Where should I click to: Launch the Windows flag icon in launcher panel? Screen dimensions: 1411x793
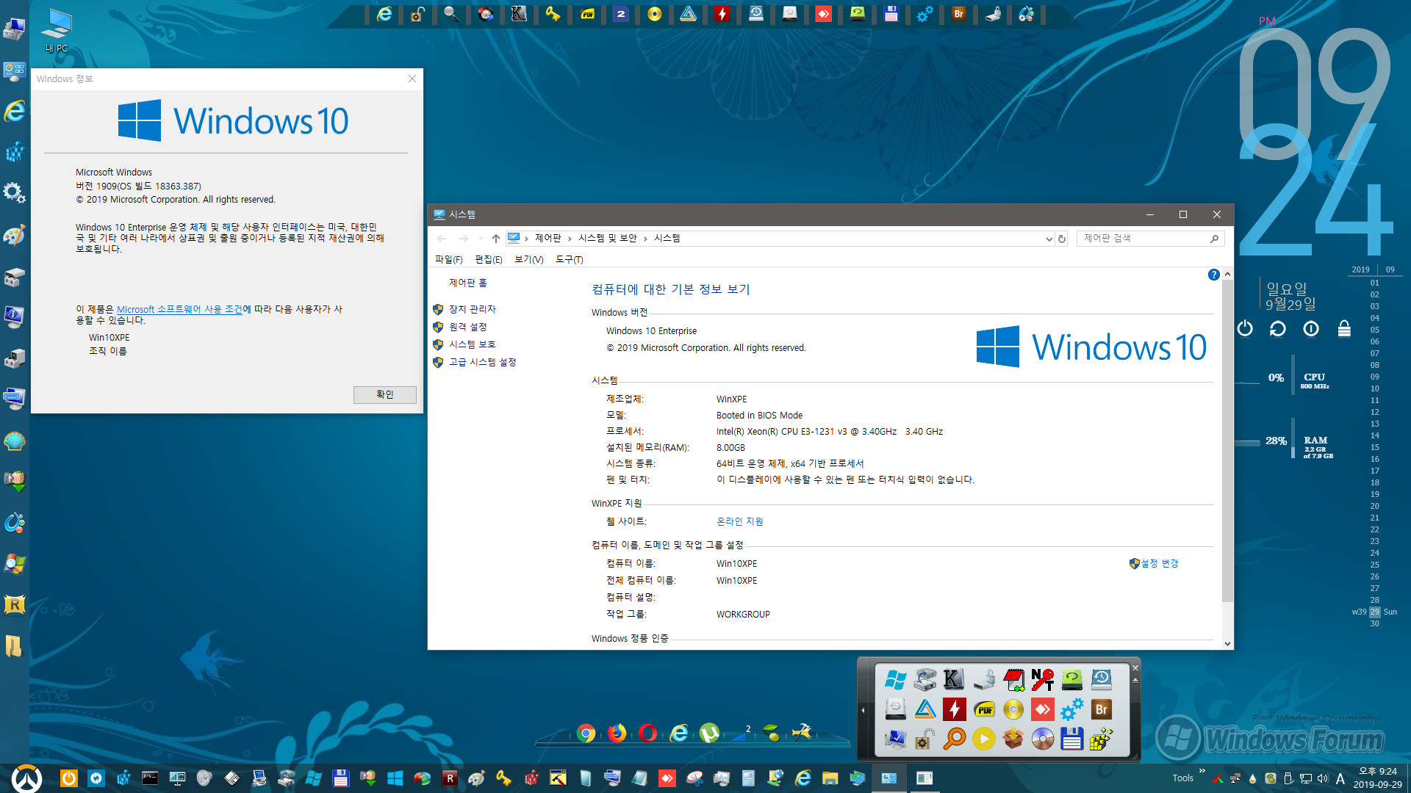click(895, 680)
